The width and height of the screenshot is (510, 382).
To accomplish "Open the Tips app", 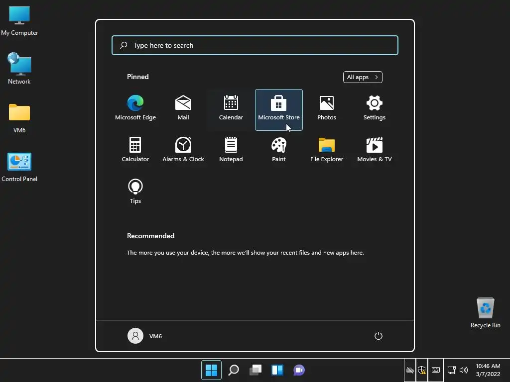I will (135, 191).
